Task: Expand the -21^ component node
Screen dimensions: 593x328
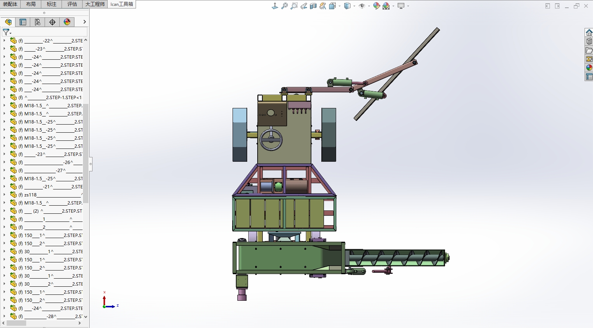Action: point(4,186)
